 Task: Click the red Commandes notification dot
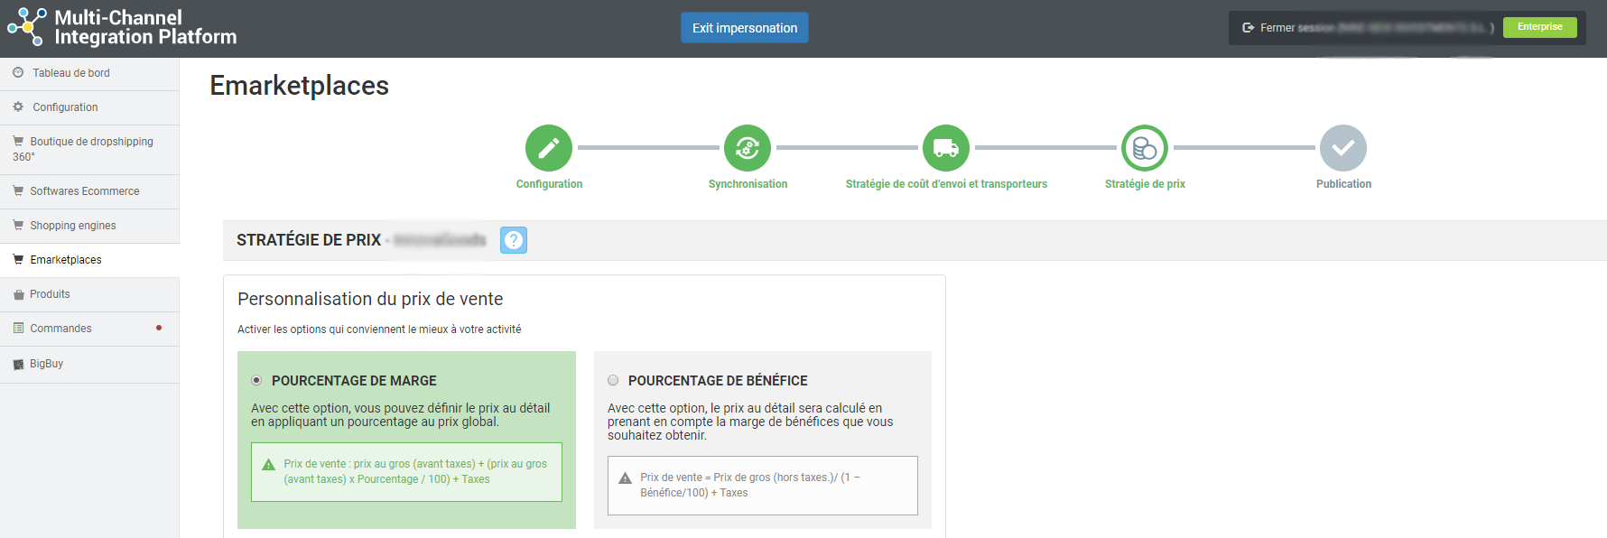coord(159,328)
